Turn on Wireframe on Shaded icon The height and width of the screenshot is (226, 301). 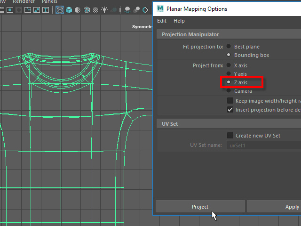(x=87, y=9)
